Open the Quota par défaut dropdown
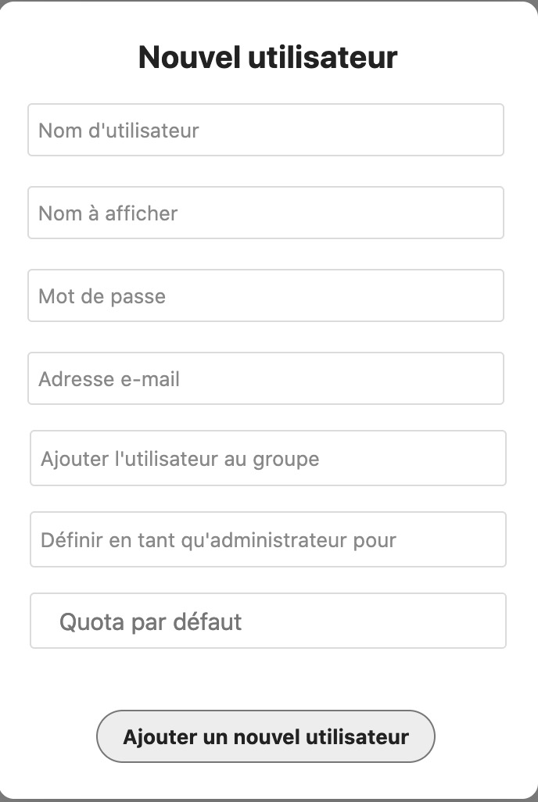 pos(268,621)
